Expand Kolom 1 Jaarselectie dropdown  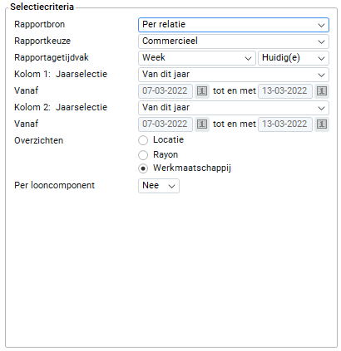[234, 75]
